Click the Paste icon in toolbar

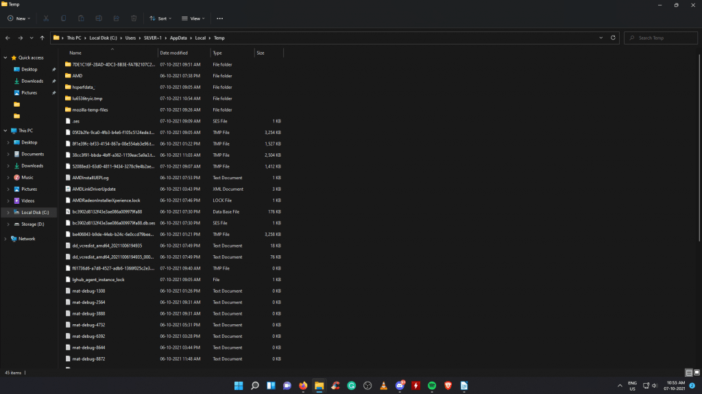click(x=81, y=18)
